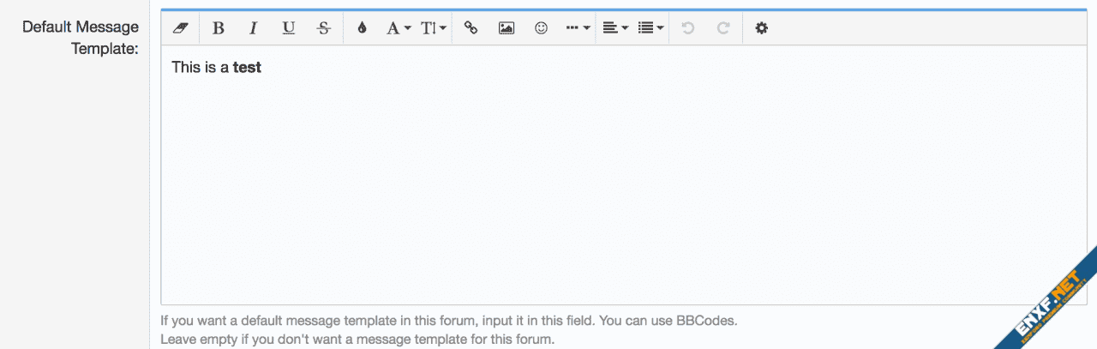Toggle italic formatting

pos(254,28)
